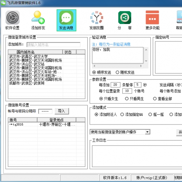
Task: Click the WeChat logo in title bar
Action: [3, 3]
